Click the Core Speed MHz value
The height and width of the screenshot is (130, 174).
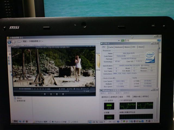120,81
